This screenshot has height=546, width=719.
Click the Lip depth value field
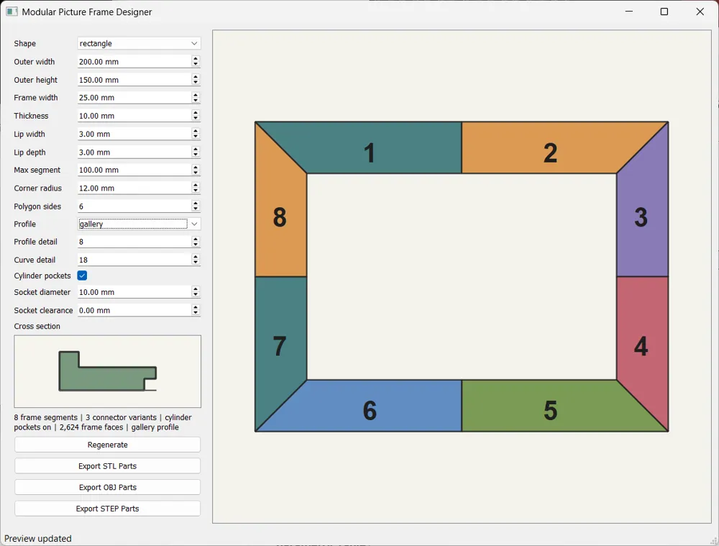[134, 152]
